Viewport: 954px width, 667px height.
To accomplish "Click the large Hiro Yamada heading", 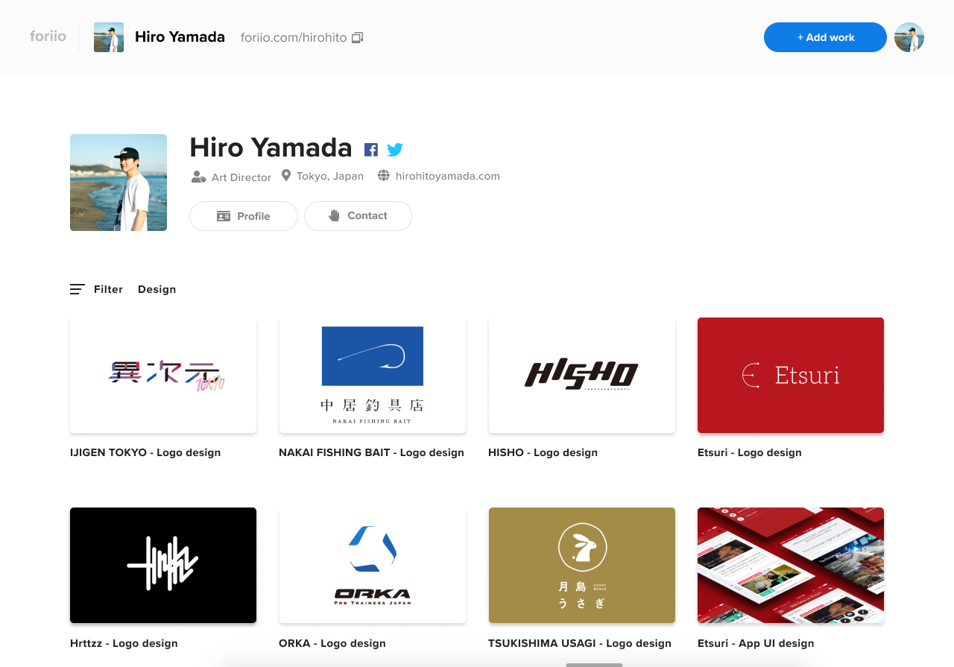I will (271, 148).
